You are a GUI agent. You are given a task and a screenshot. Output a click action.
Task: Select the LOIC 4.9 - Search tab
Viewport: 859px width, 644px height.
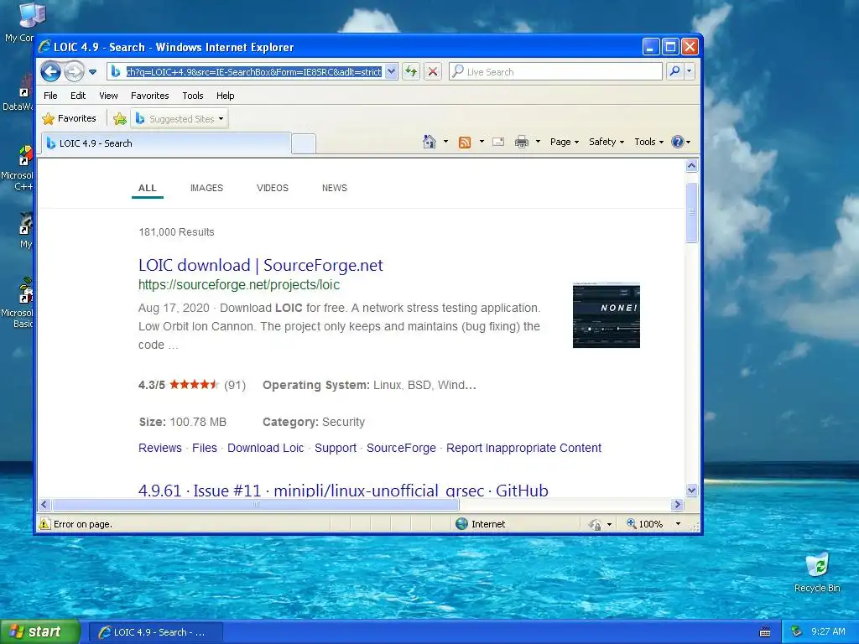tap(166, 143)
